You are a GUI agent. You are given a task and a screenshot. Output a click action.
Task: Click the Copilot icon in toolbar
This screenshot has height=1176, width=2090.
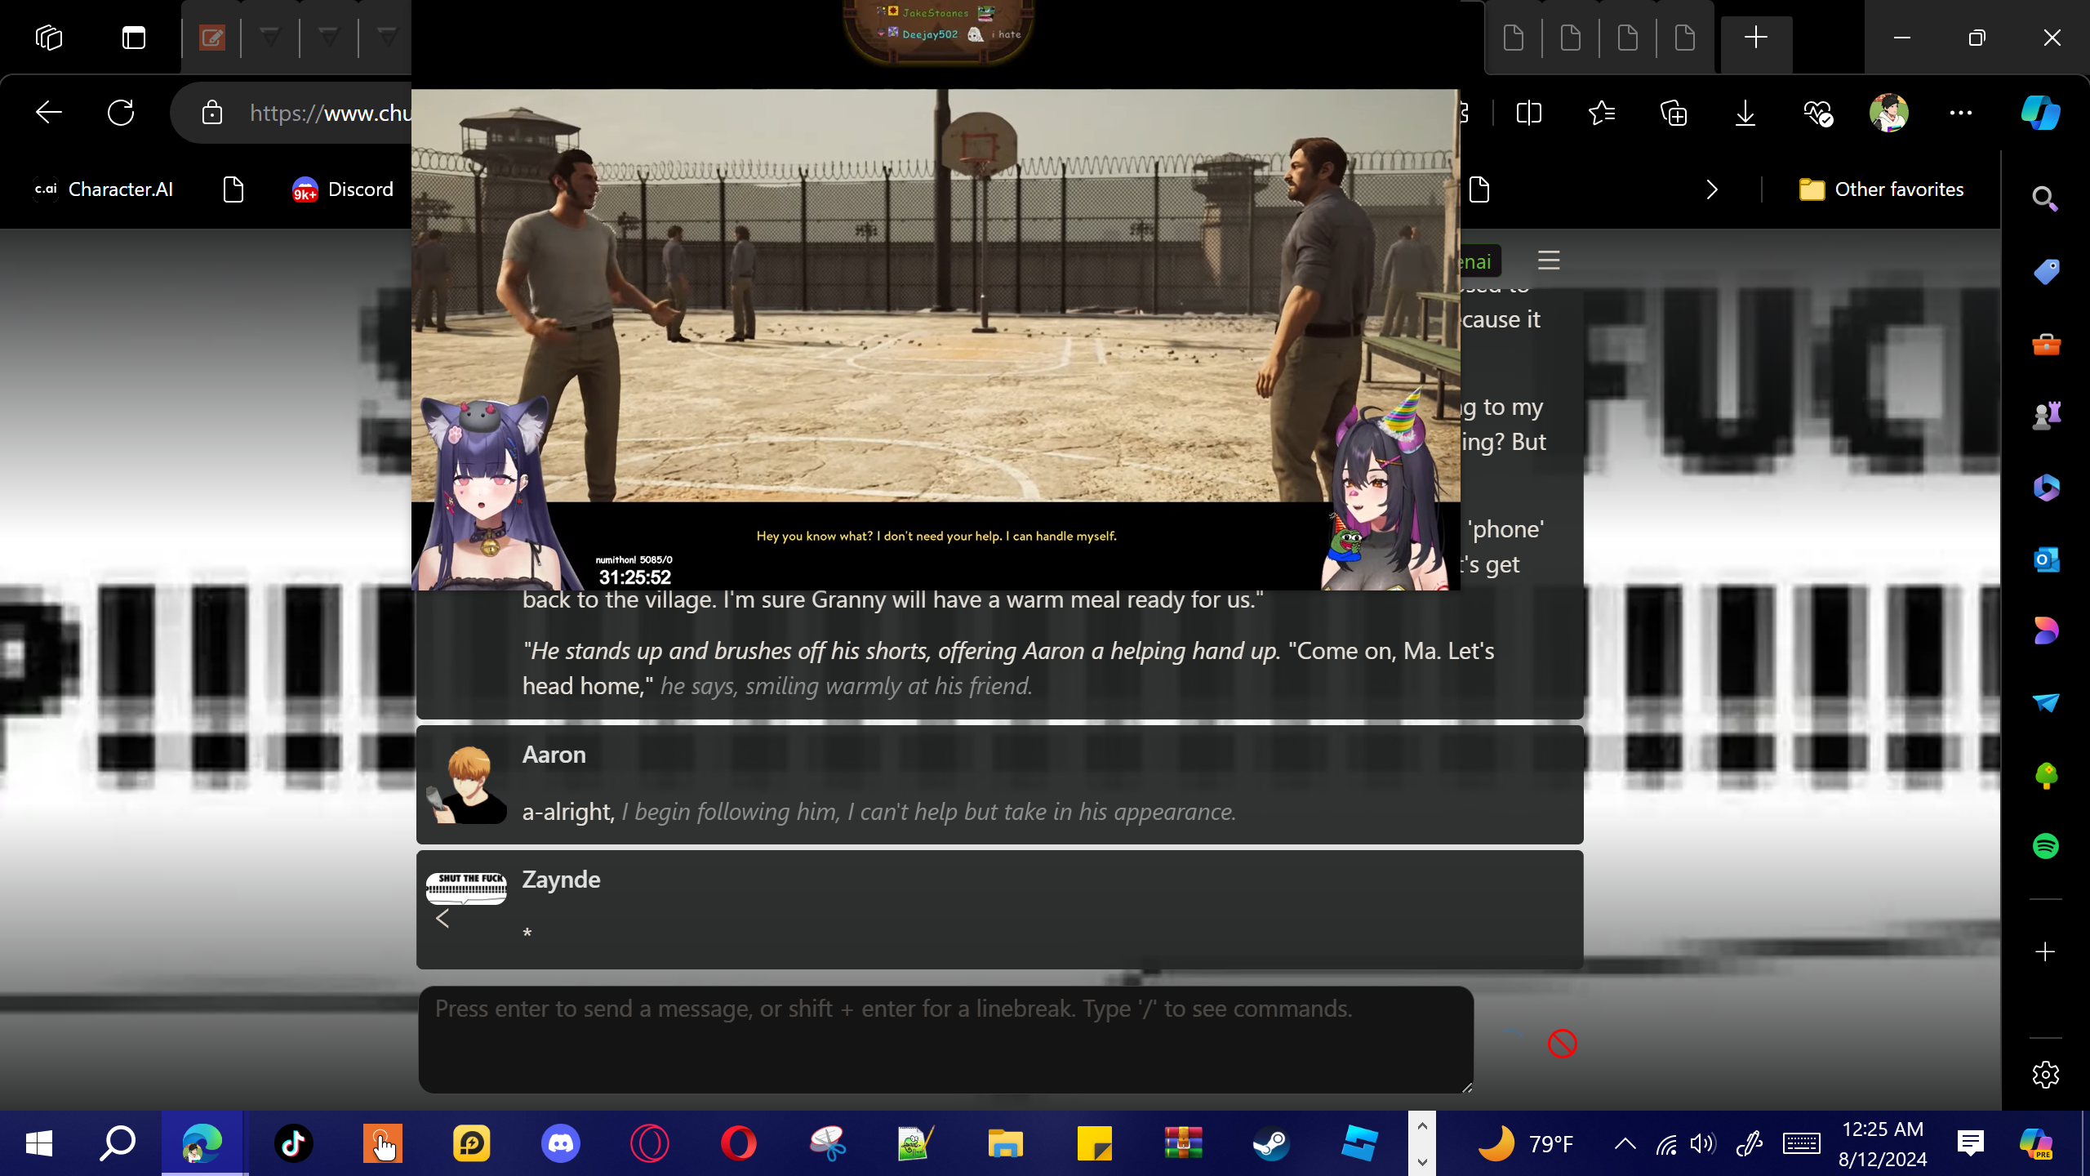pos(2039,113)
